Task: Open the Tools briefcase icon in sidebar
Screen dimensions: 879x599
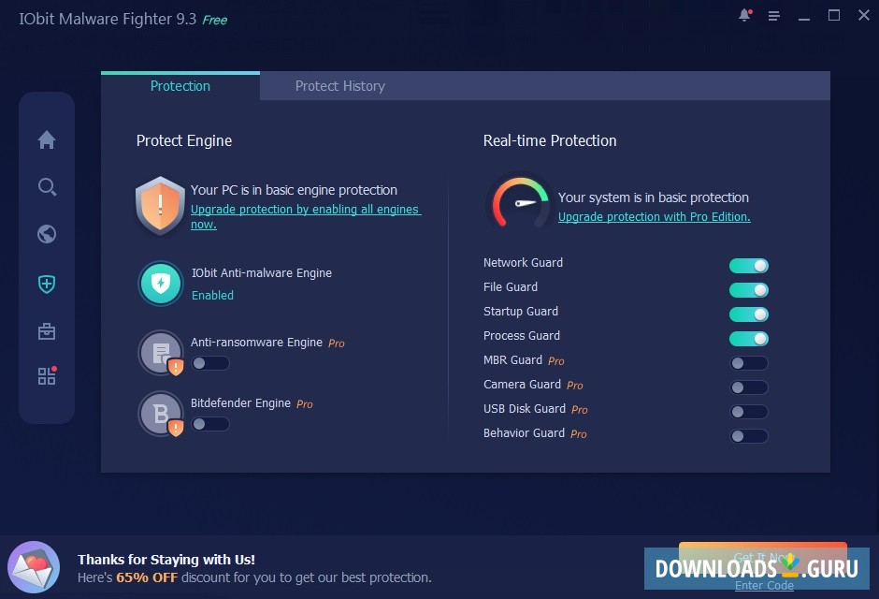Action: coord(47,331)
